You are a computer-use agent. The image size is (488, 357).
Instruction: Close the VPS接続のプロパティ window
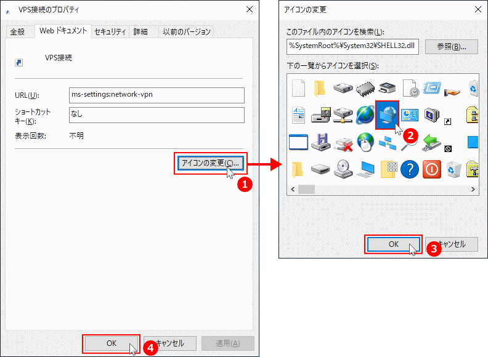[x=250, y=9]
